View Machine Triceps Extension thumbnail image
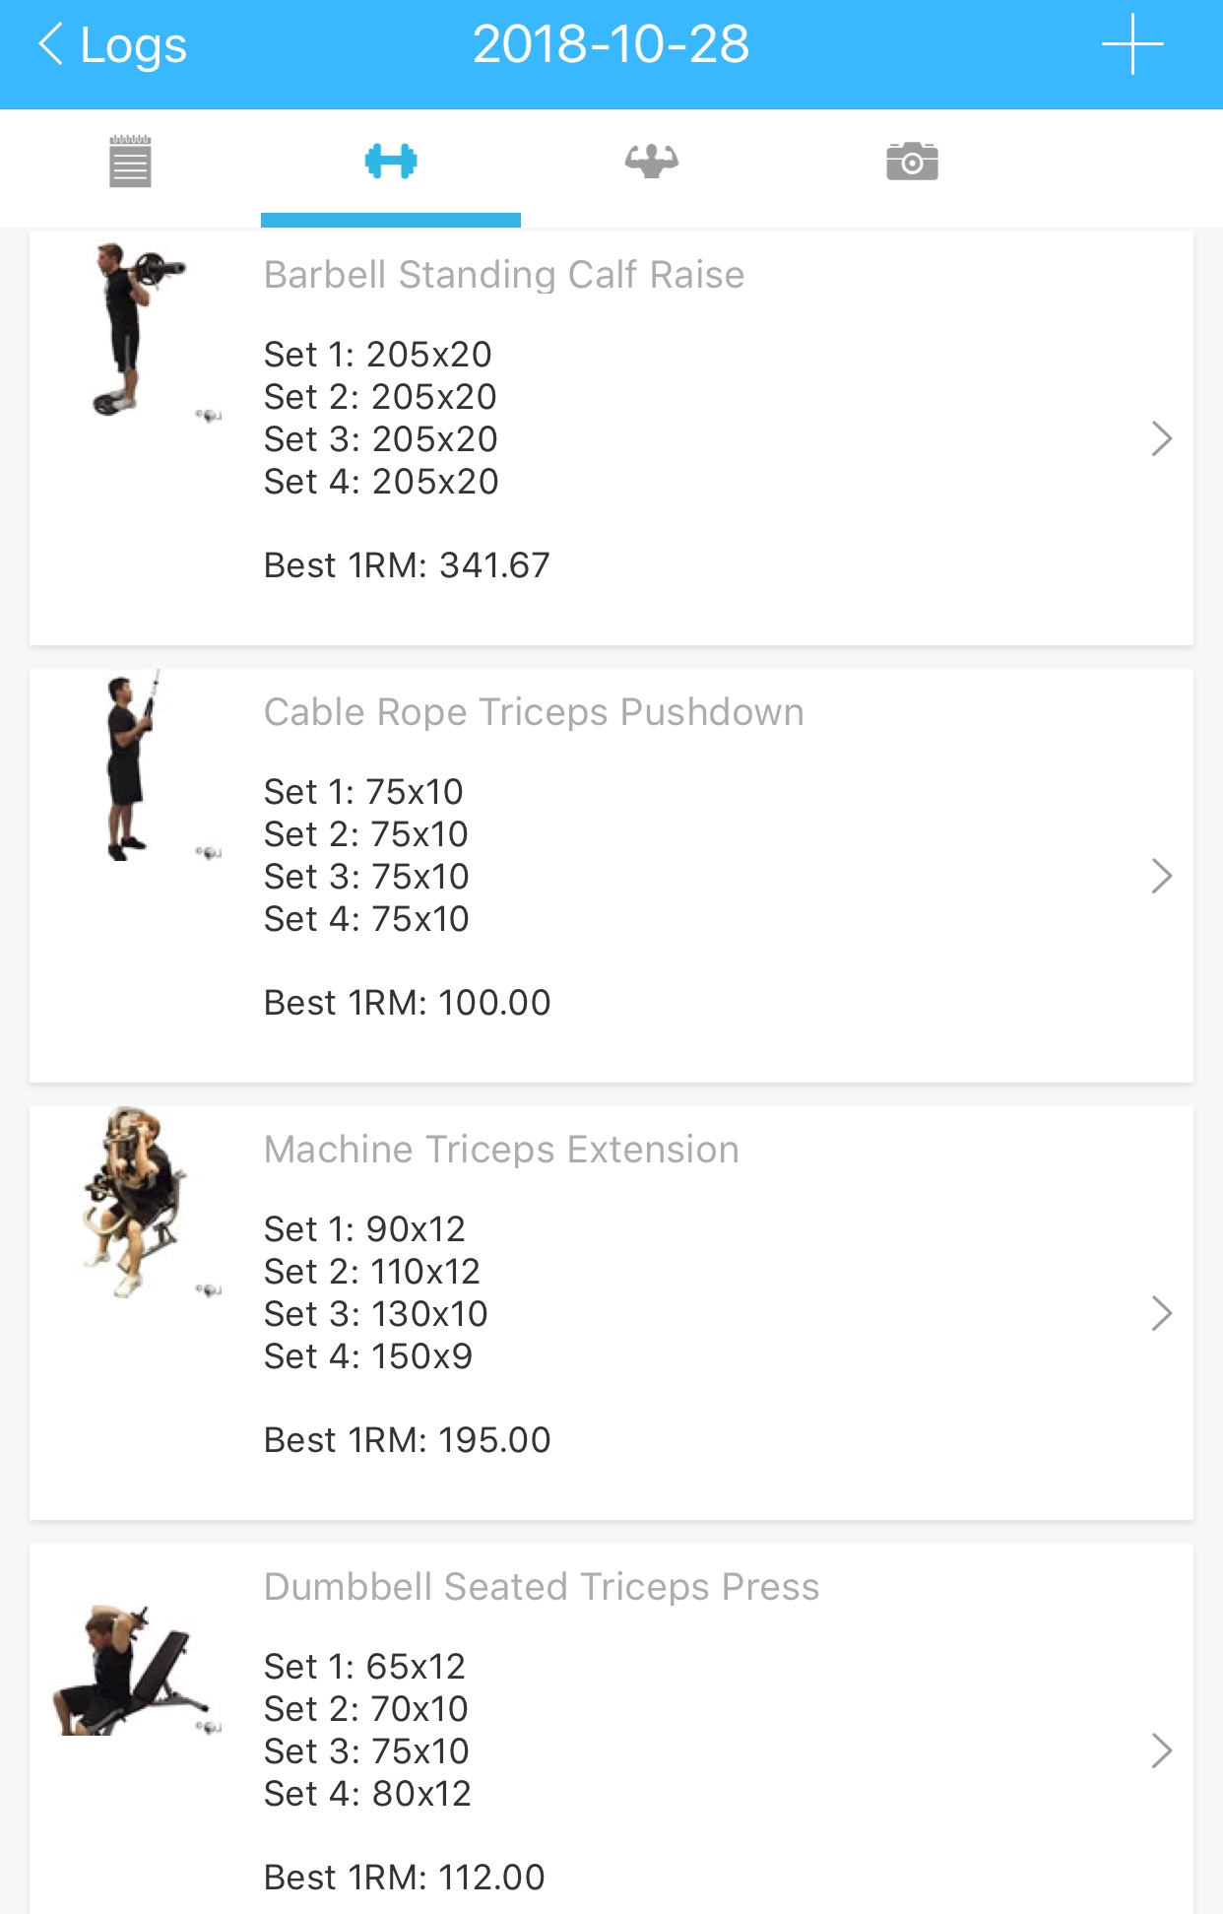Image resolution: width=1223 pixels, height=1914 pixels. [x=133, y=1202]
